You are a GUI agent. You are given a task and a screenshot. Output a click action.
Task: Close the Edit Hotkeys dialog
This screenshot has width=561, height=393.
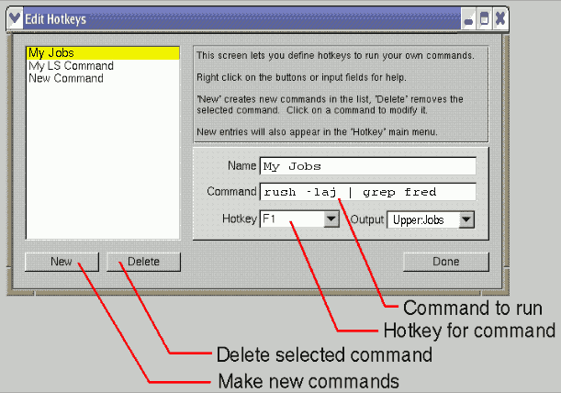click(499, 18)
